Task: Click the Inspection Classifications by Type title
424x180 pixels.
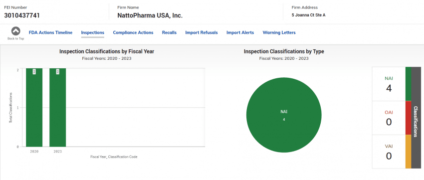Action: click(x=284, y=51)
